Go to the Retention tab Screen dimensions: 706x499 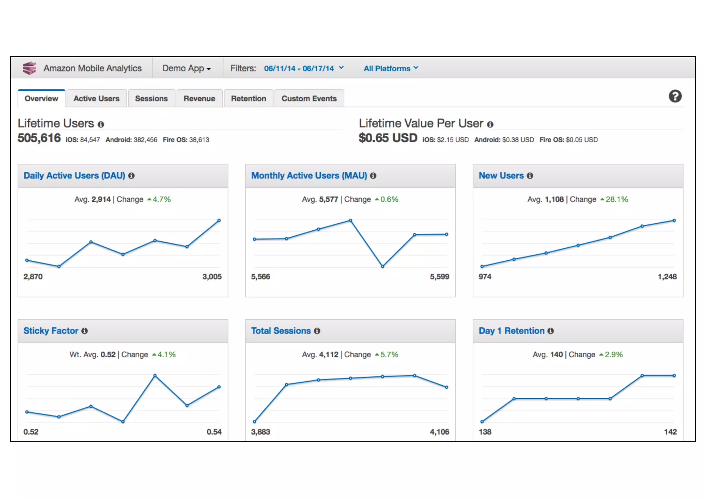point(249,99)
